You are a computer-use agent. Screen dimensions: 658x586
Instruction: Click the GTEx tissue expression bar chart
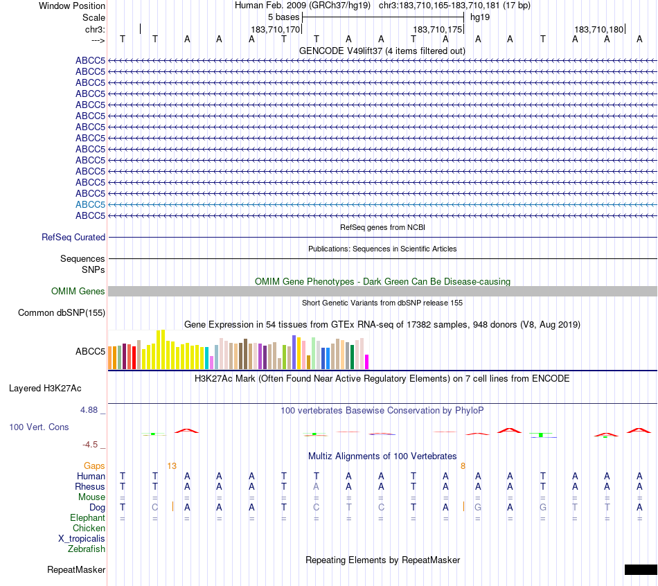click(238, 350)
